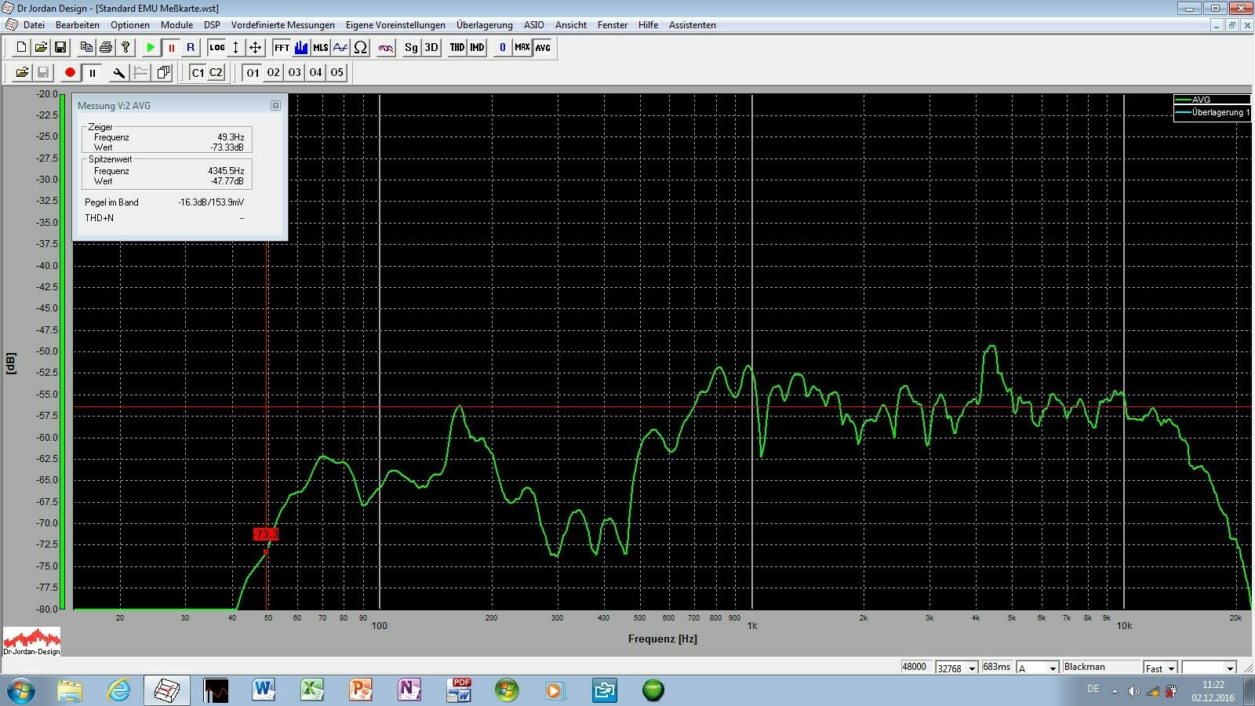This screenshot has width=1255, height=706.
Task: Switch to the 3D view button
Action: point(431,48)
